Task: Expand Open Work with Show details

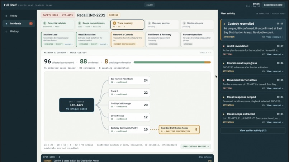Action: pos(205,157)
